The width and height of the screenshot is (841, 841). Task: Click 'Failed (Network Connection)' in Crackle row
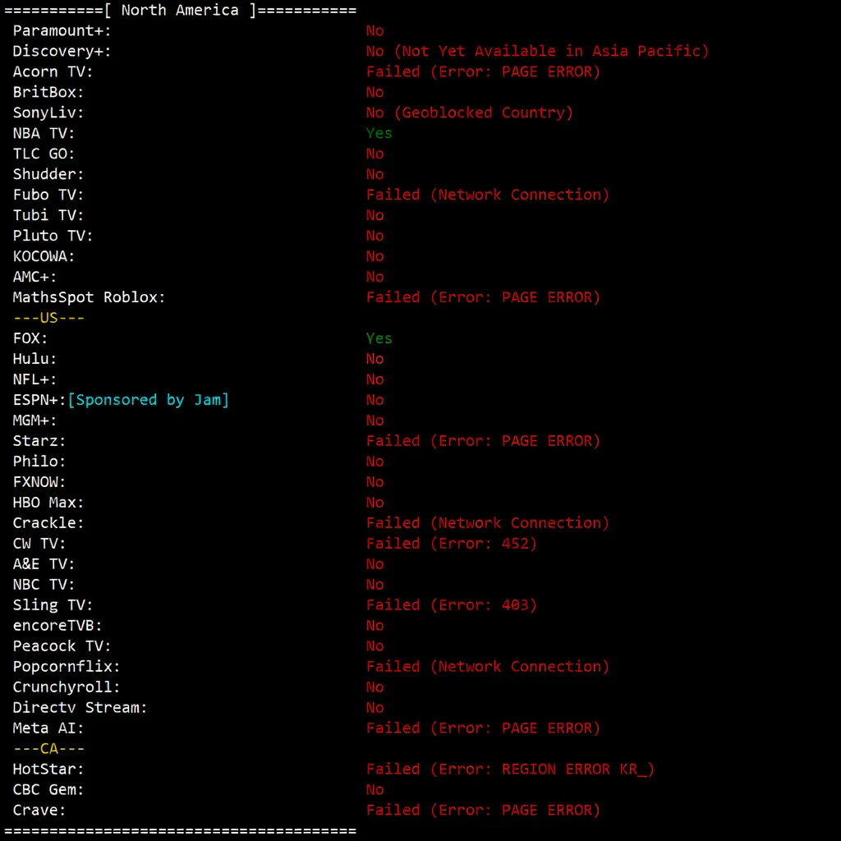[488, 523]
